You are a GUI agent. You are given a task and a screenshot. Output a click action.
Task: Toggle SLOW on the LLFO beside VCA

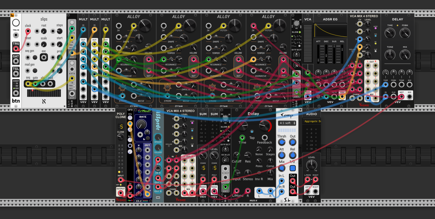[x=300, y=32]
